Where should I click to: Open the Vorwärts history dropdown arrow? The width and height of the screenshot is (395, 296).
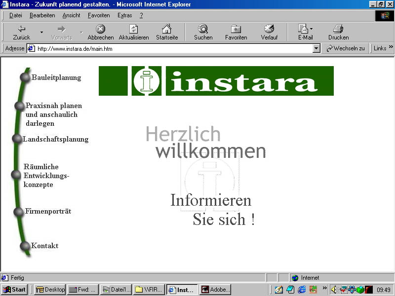pos(81,33)
